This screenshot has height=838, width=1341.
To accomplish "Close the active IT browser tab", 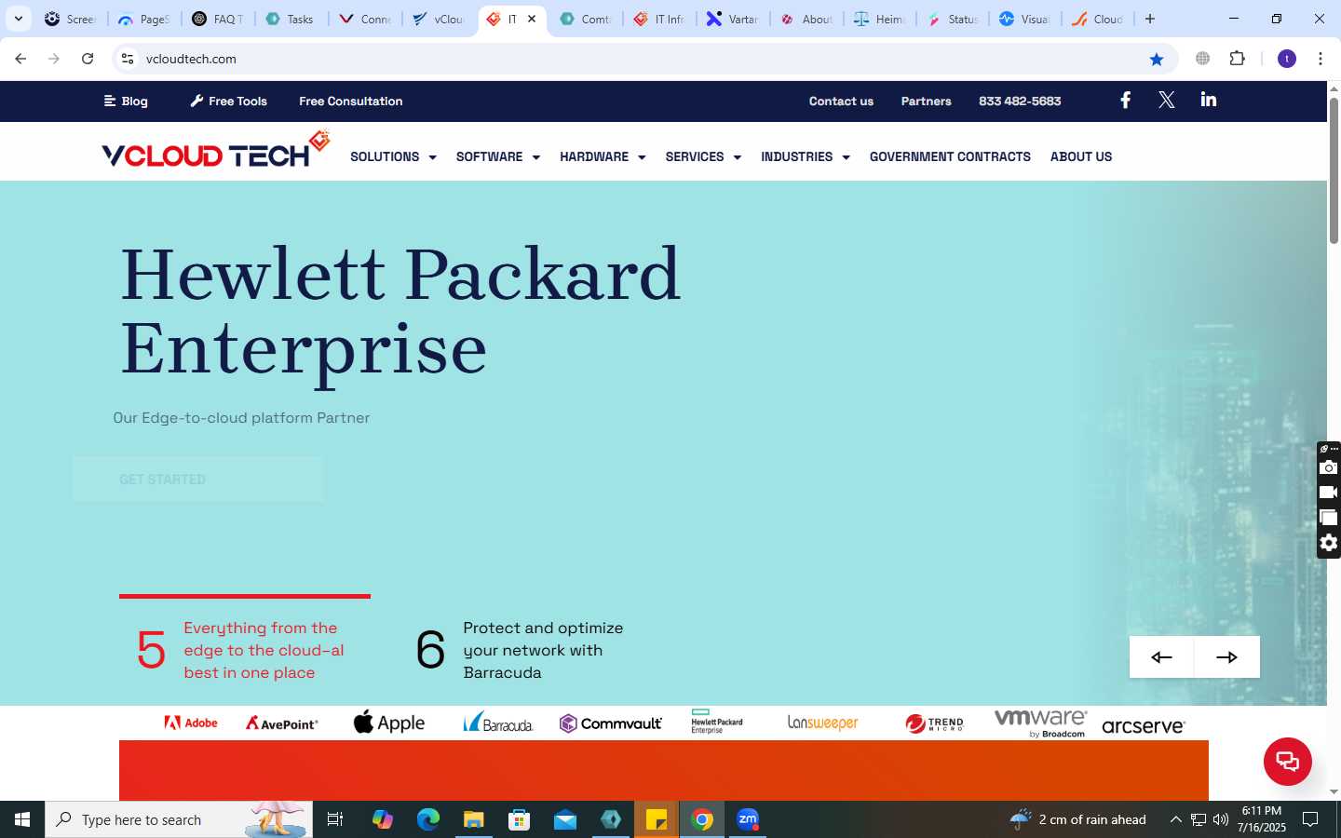I will pyautogui.click(x=532, y=19).
